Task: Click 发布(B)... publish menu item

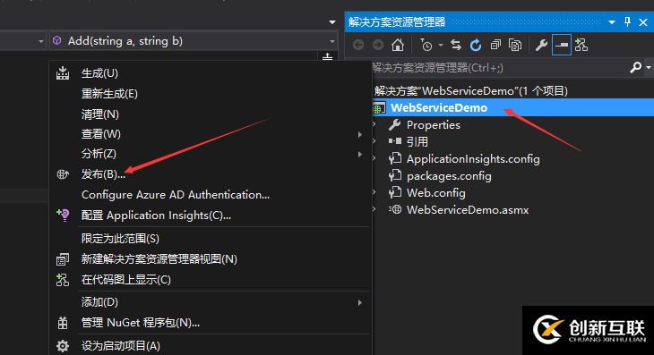Action: [x=103, y=174]
